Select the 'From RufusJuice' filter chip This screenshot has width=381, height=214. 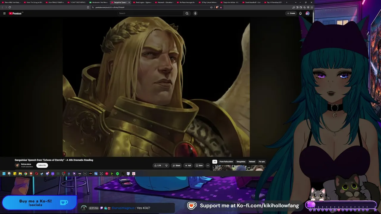[x=226, y=162]
